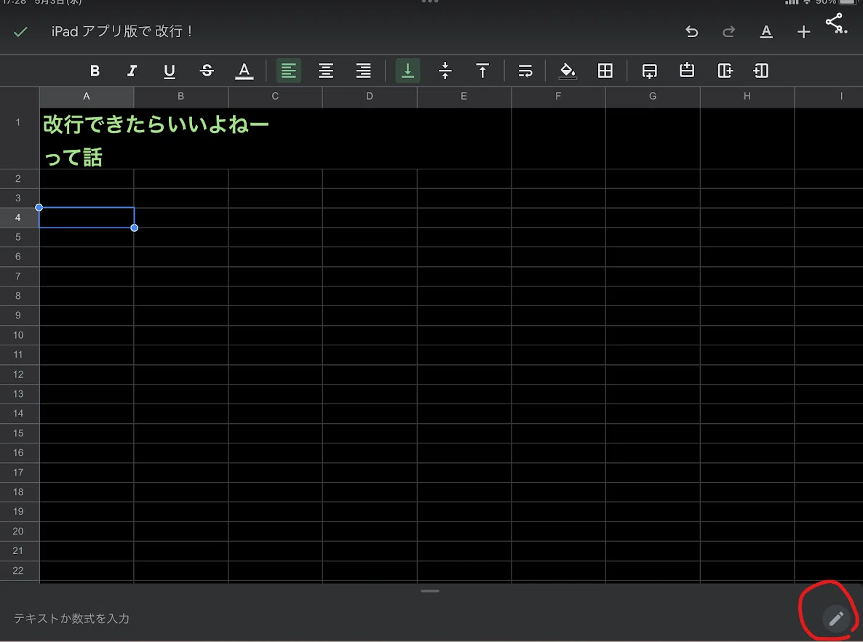Select row 1 header
Image resolution: width=863 pixels, height=642 pixels.
(x=19, y=138)
